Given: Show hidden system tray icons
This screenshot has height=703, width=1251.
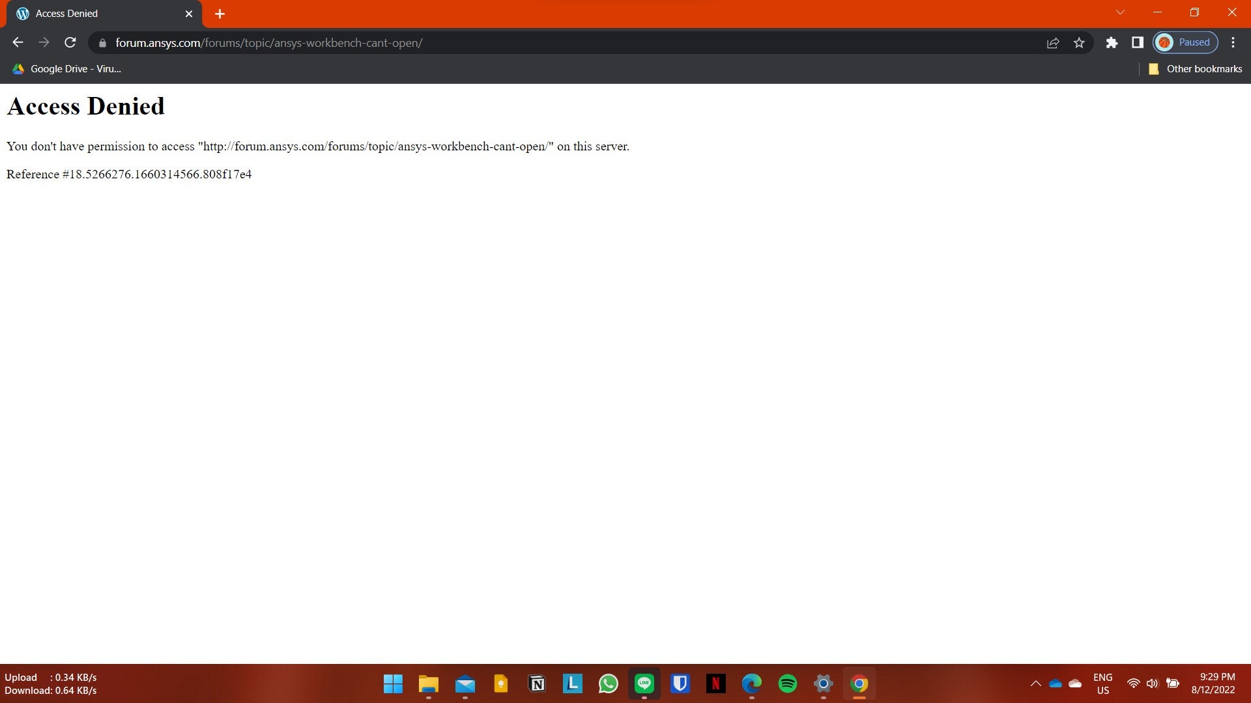Looking at the screenshot, I should [1035, 683].
